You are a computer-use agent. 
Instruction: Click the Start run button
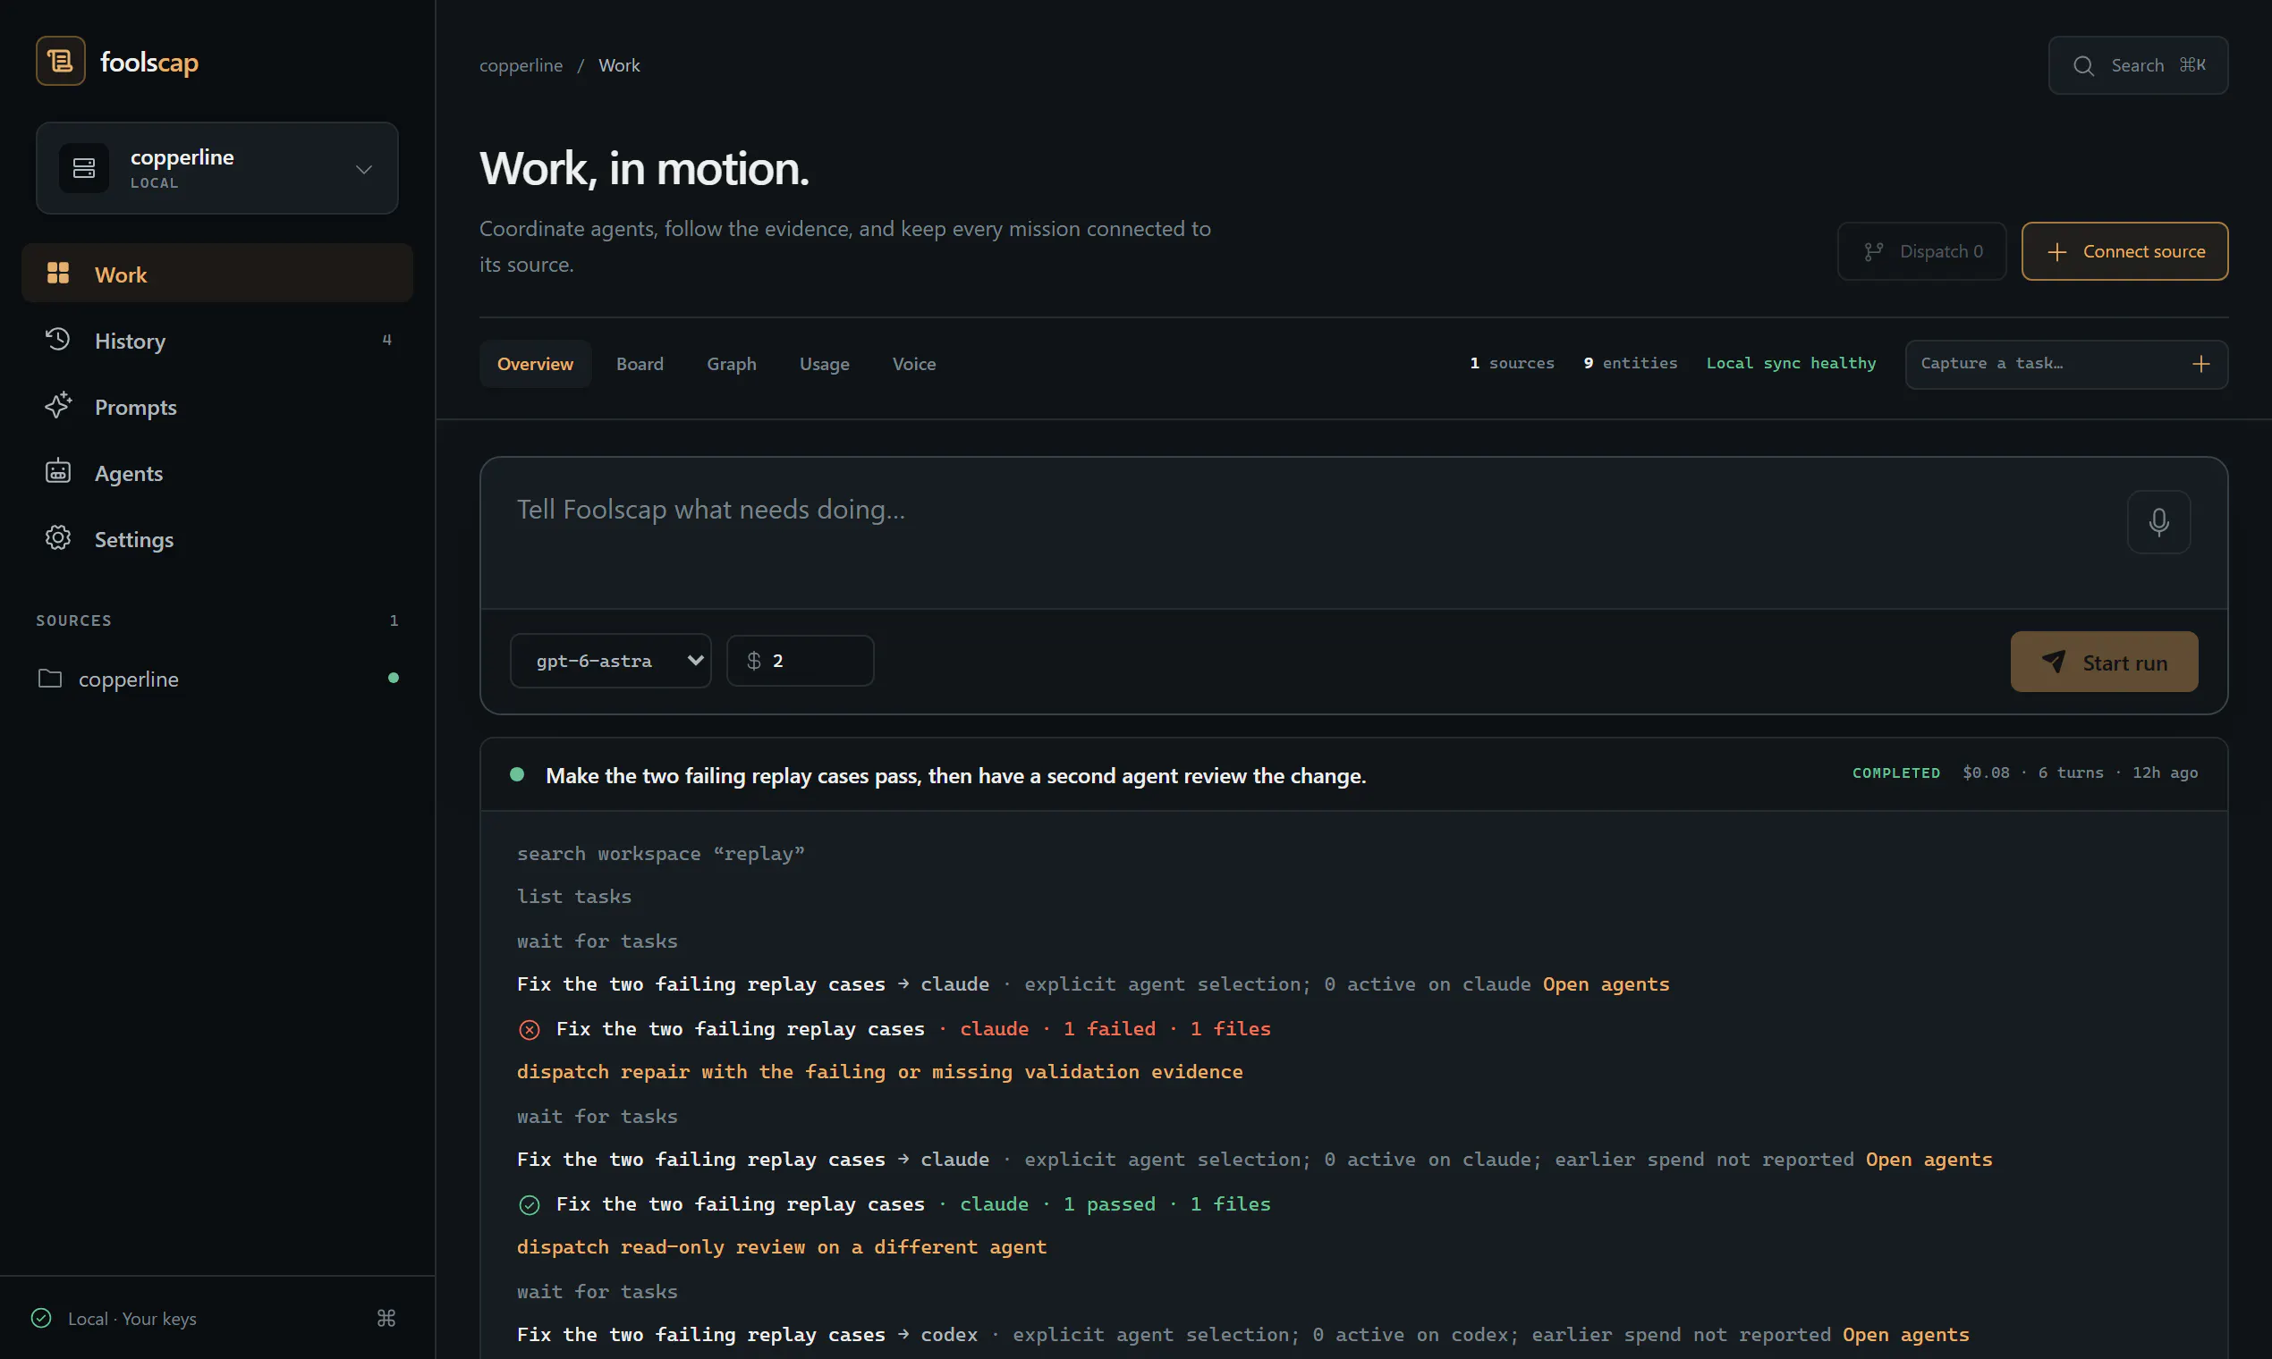point(2104,662)
